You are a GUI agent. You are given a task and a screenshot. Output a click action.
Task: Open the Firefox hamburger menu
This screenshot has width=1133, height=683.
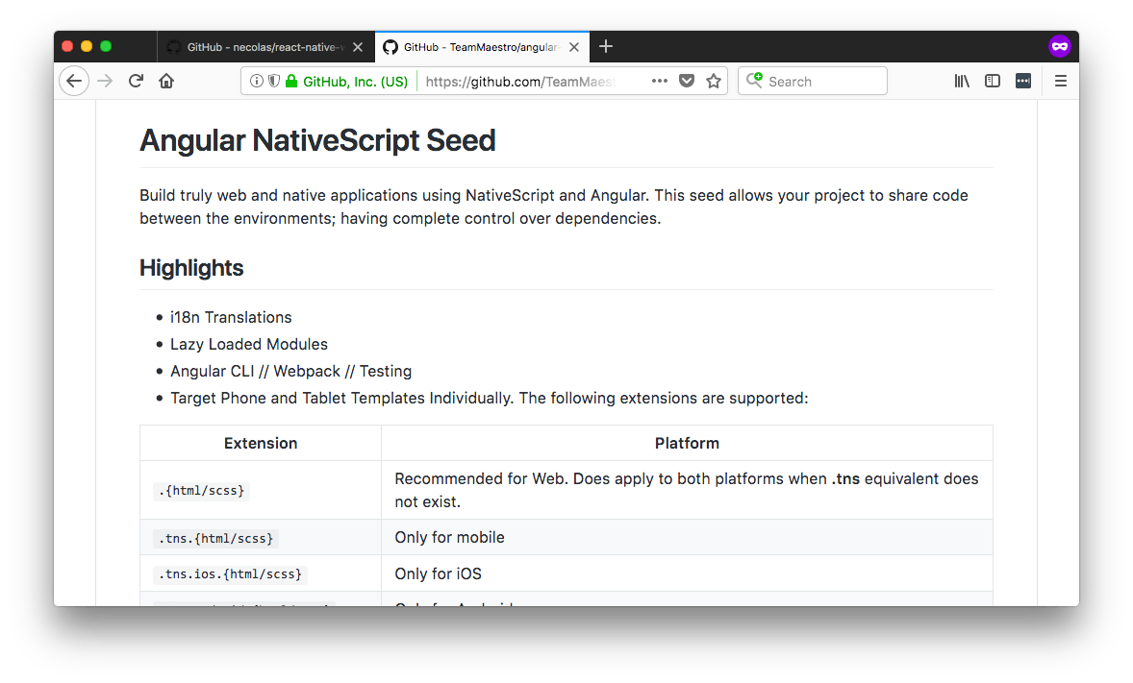tap(1060, 81)
